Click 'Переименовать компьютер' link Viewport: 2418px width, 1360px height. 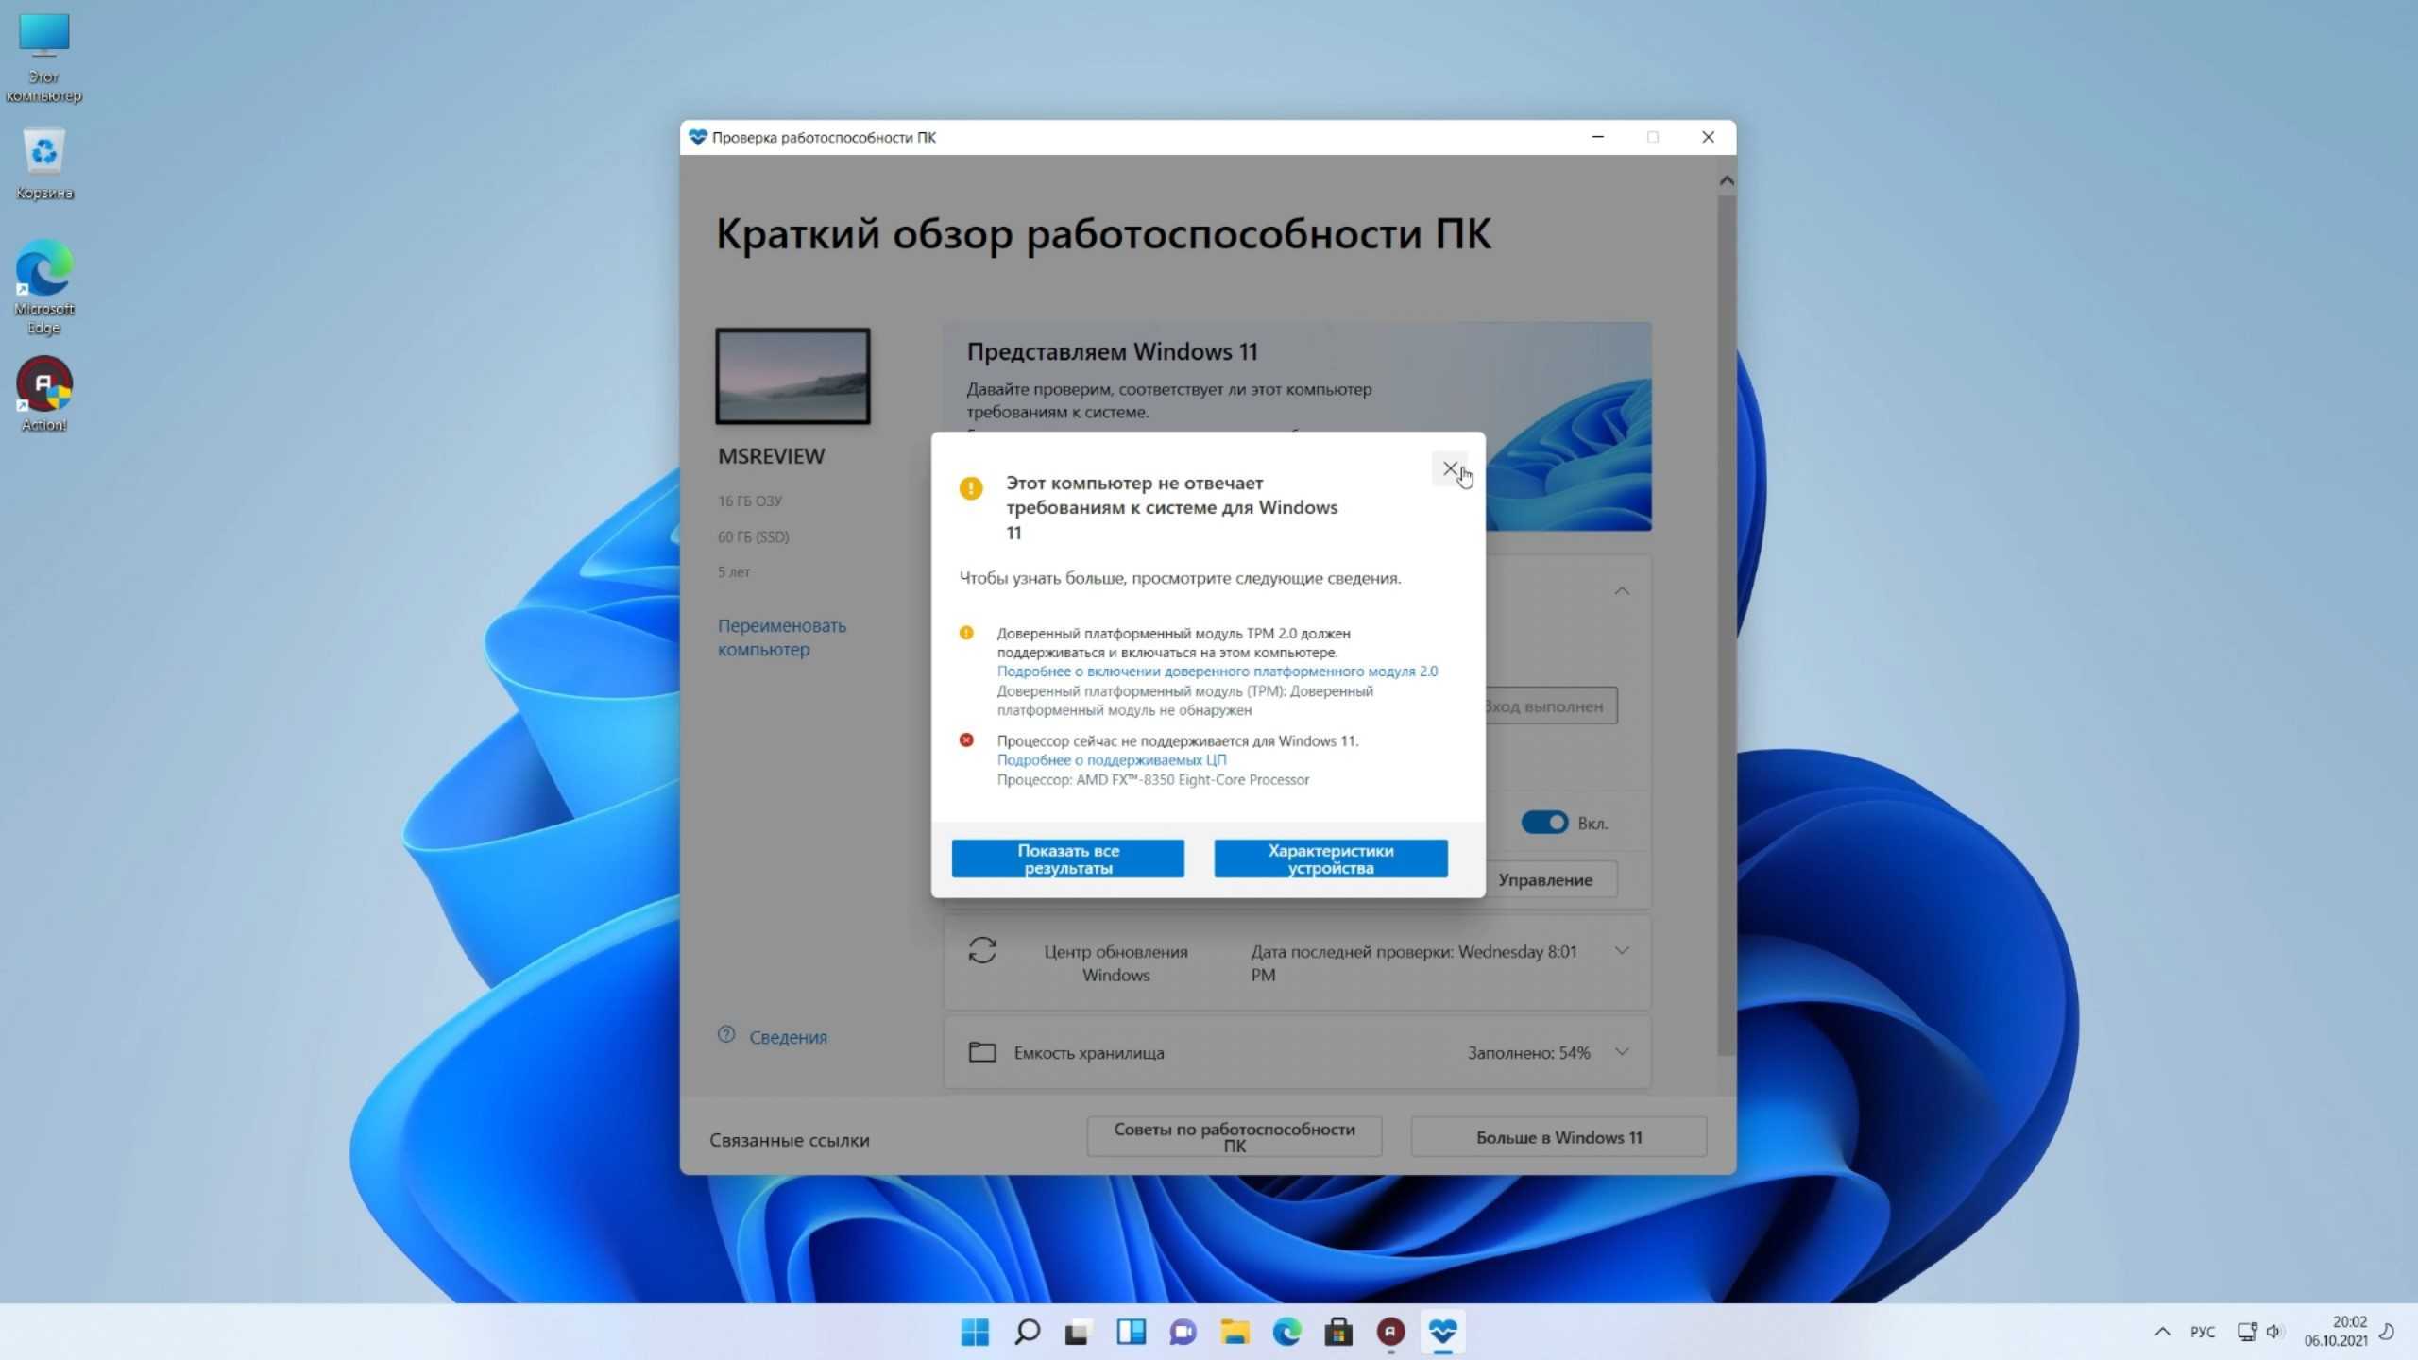click(x=782, y=637)
